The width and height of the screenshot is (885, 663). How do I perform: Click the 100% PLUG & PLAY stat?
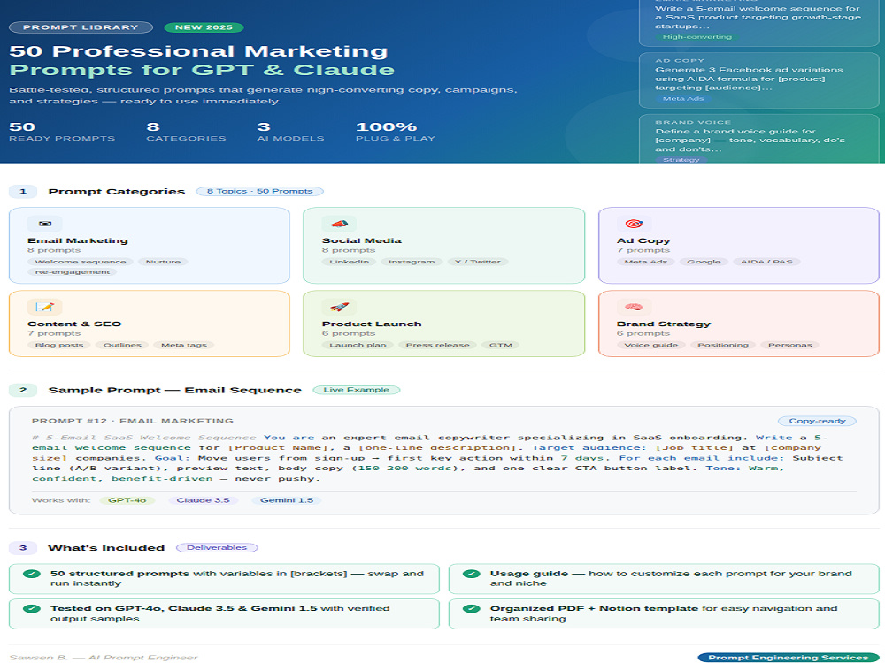pyautogui.click(x=396, y=132)
